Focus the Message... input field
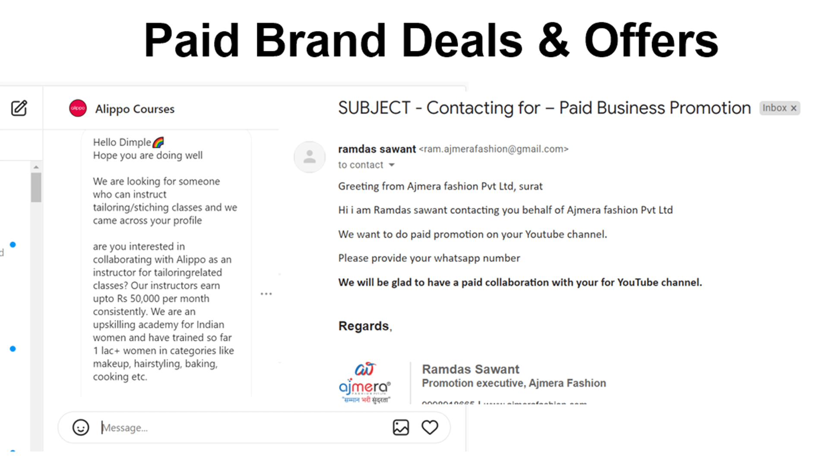Screen dimensions: 829x466 (242, 428)
